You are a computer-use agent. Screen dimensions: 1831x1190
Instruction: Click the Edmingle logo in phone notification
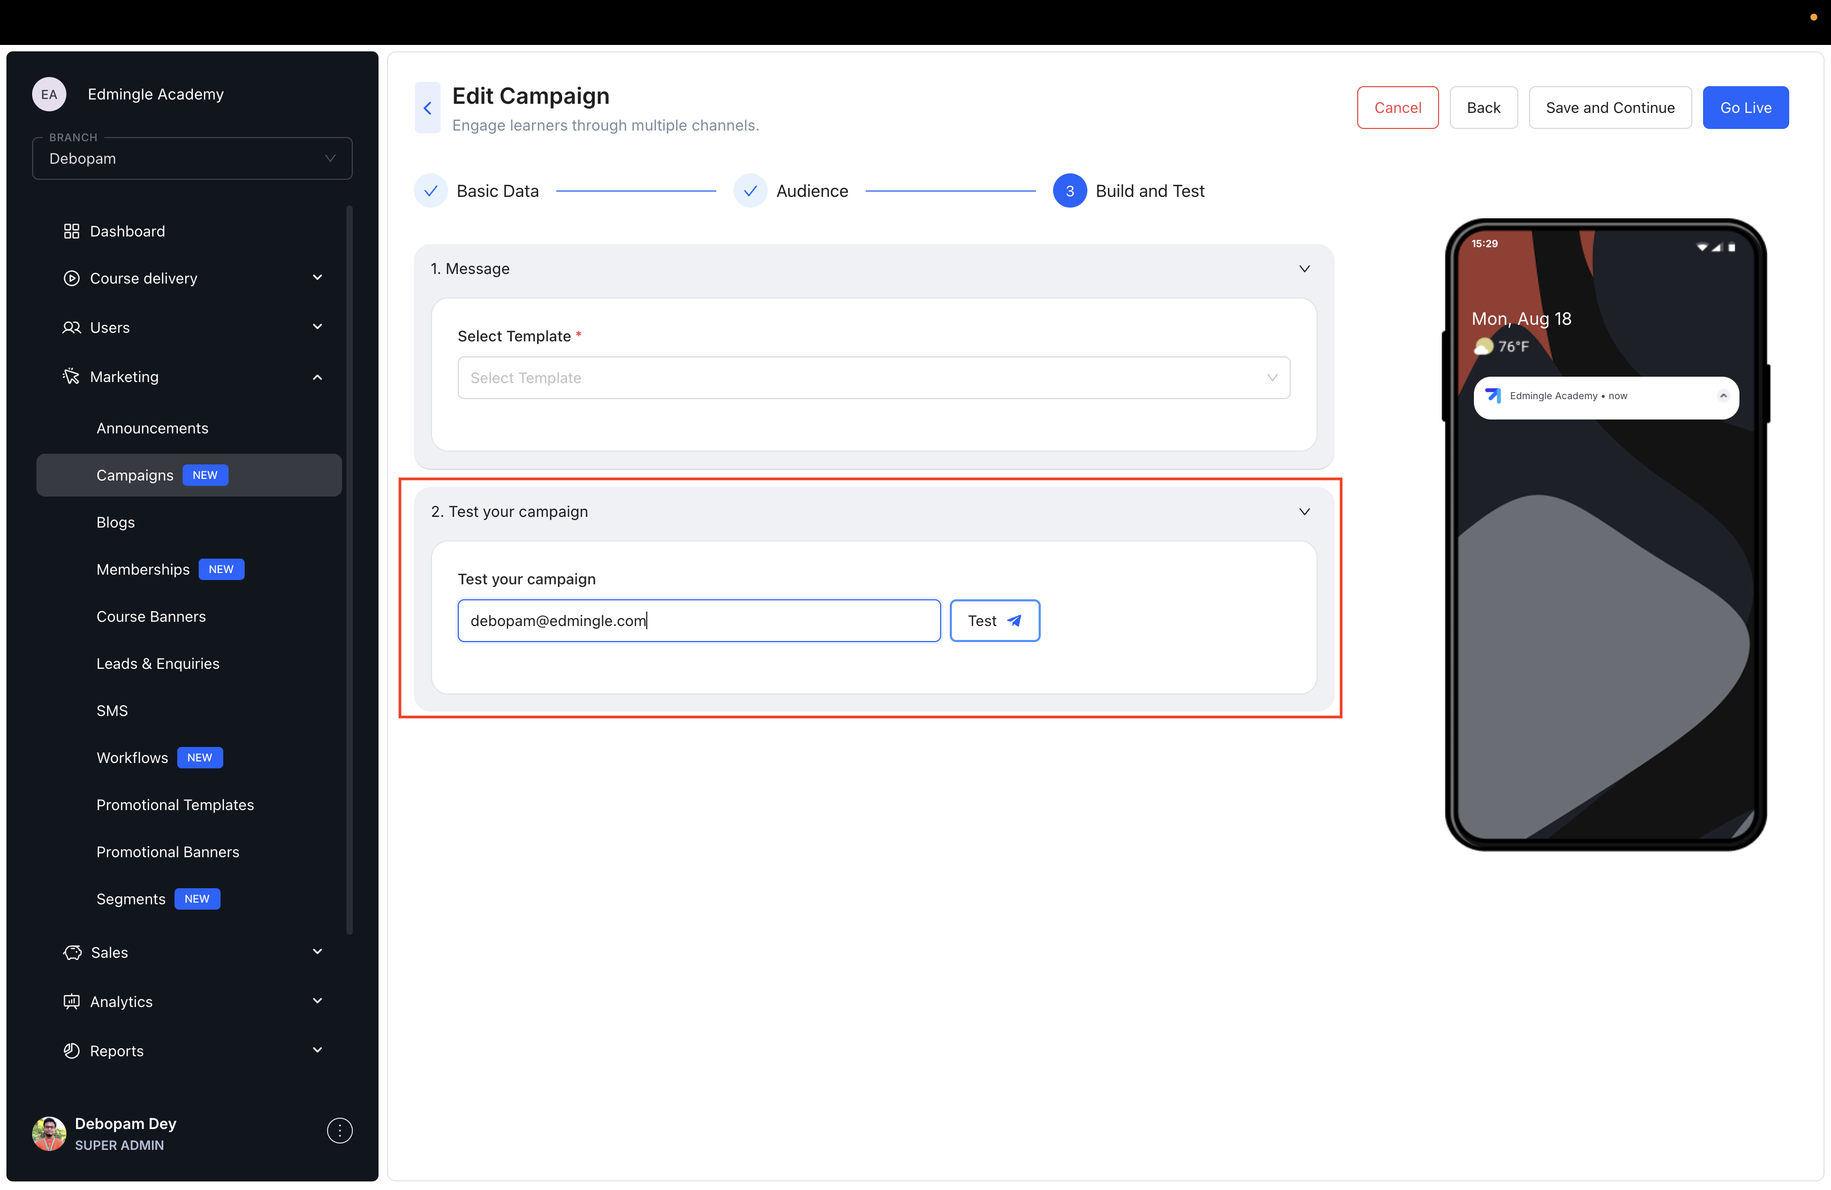(1493, 396)
